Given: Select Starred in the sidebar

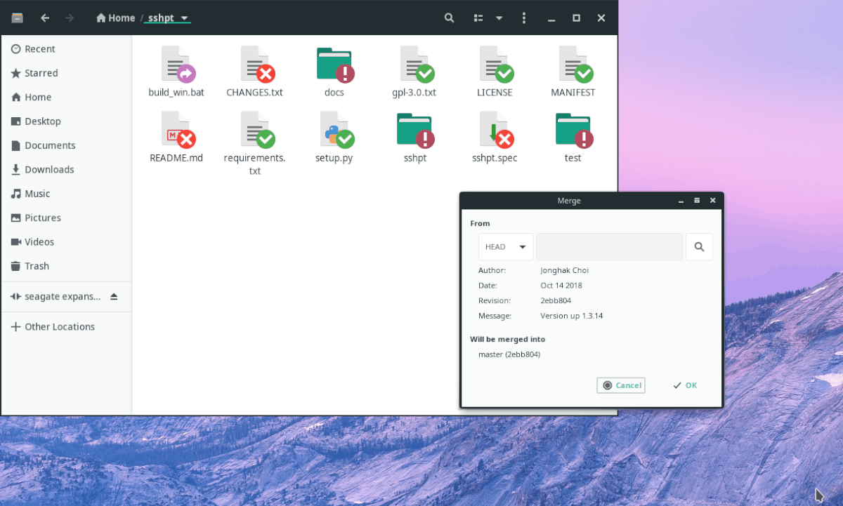Looking at the screenshot, I should [67, 73].
